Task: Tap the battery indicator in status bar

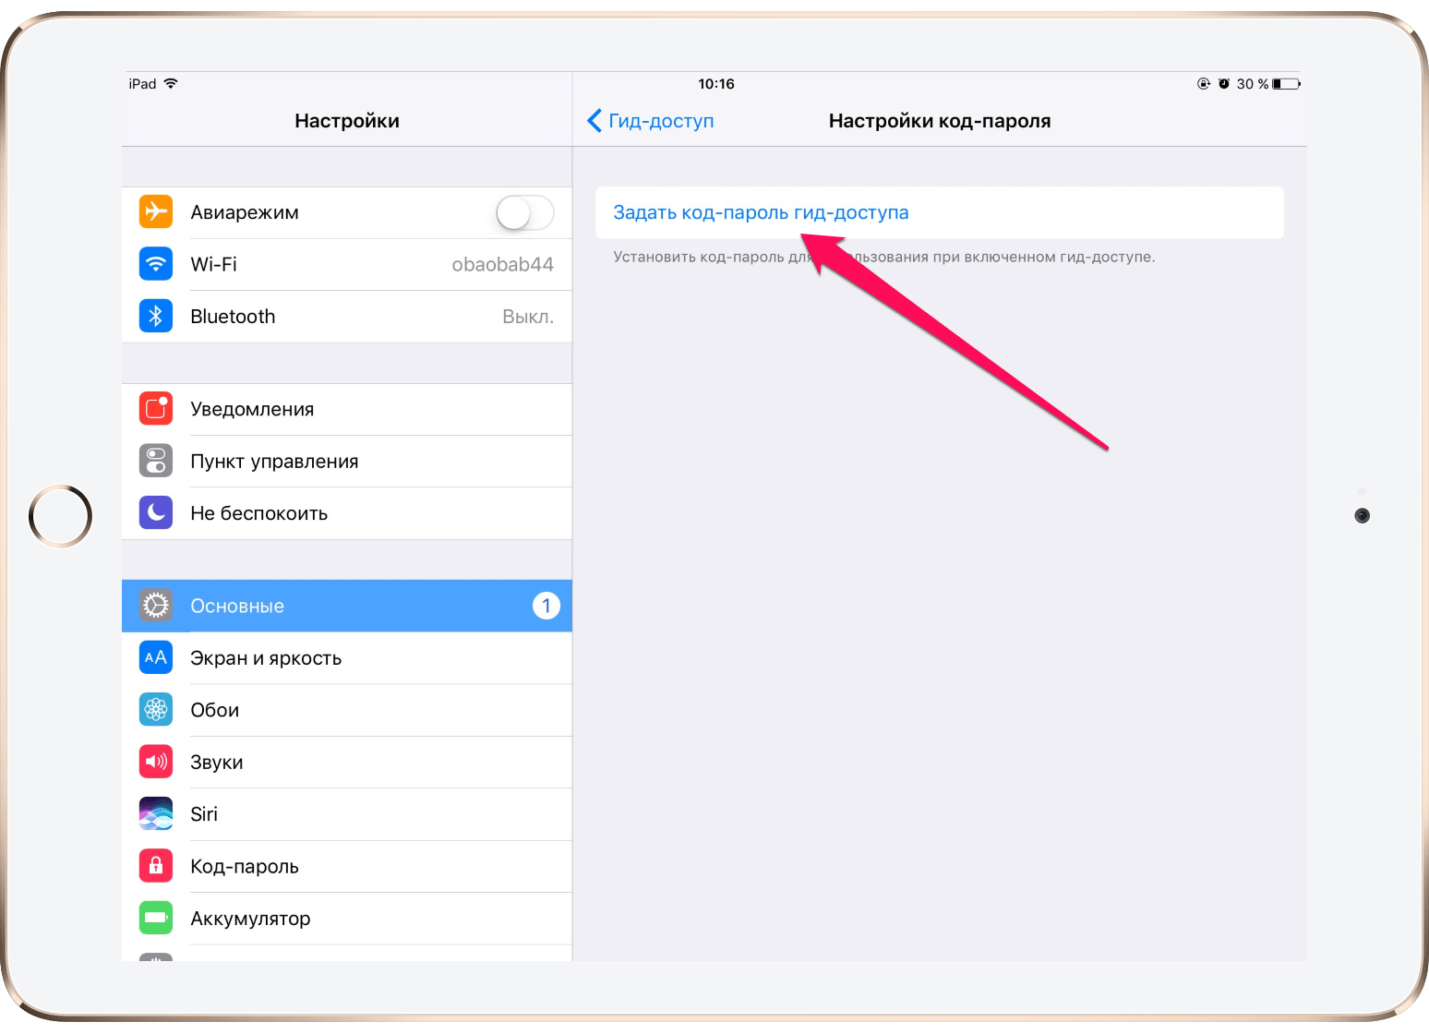Action: 1287,84
